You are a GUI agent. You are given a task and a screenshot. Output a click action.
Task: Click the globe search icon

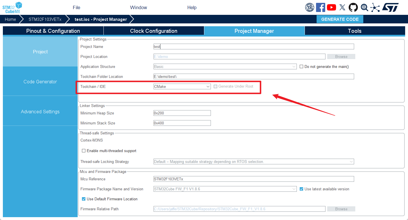364,7
